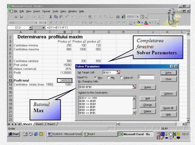This screenshot has height=145, width=195.
Task: Click the Cut scissors icon in toolbar
Action: click(x=51, y=16)
